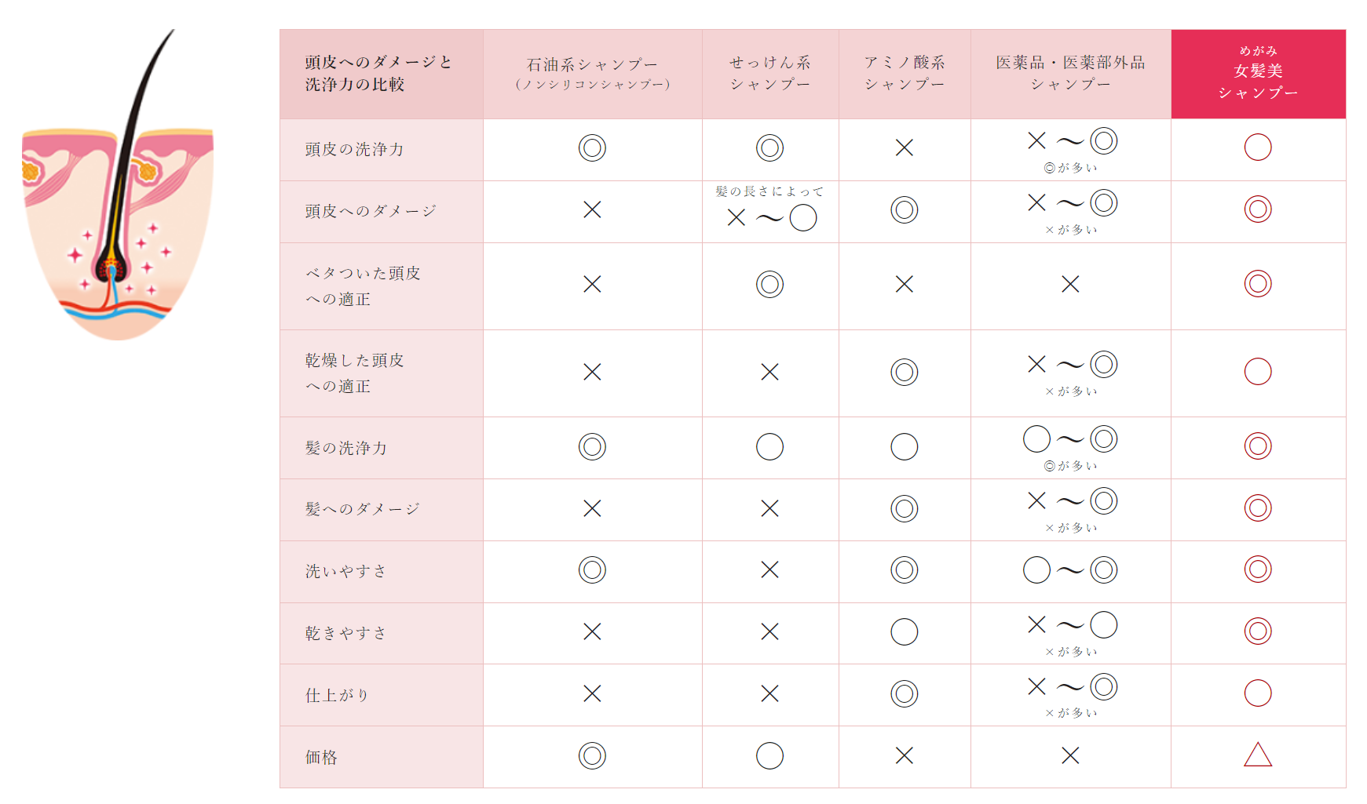
Task: Click the red single circle for 頭皮の洗浄力
Action: click(1258, 147)
